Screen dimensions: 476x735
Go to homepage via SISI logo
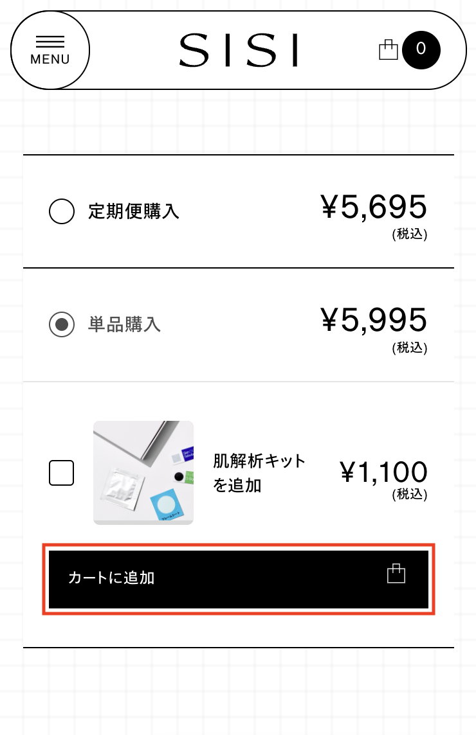239,49
